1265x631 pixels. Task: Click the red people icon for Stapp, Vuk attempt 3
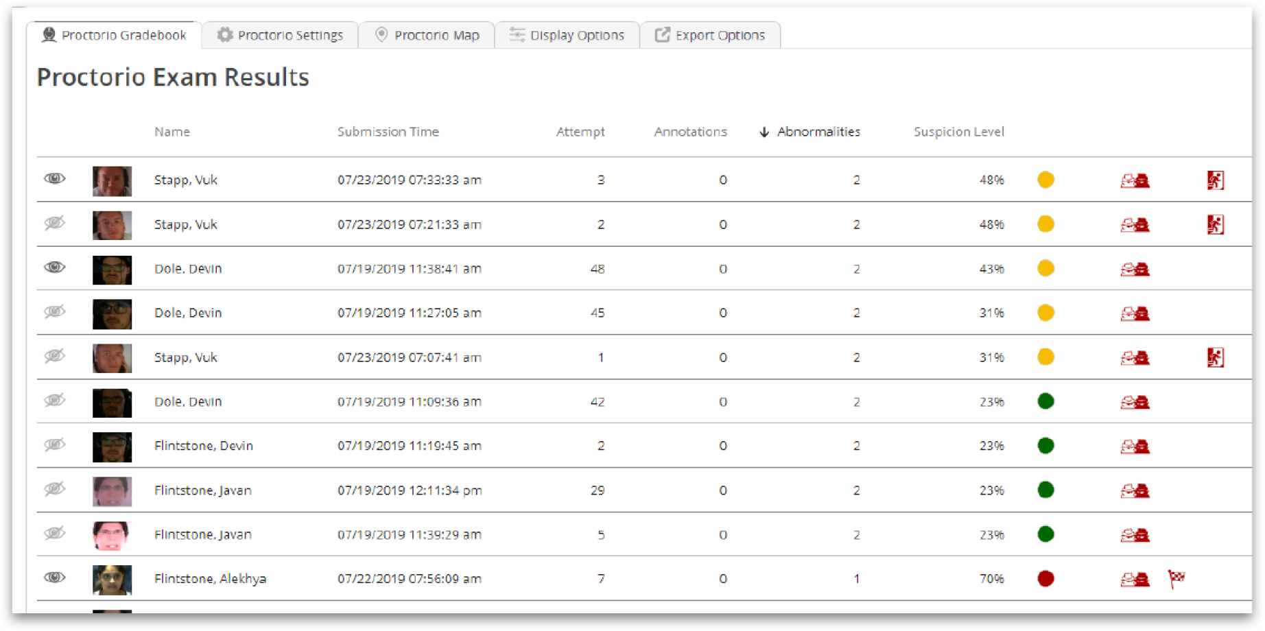[1135, 180]
